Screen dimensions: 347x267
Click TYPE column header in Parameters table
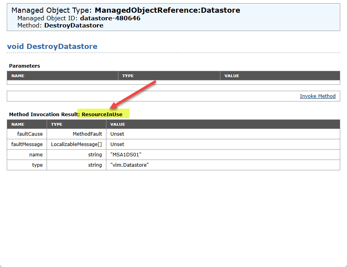point(128,76)
